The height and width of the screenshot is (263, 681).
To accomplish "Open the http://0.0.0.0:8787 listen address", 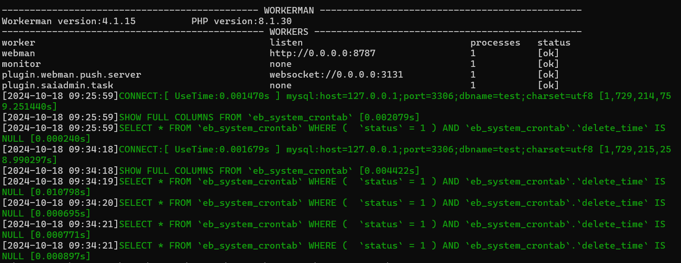I will click(x=323, y=53).
